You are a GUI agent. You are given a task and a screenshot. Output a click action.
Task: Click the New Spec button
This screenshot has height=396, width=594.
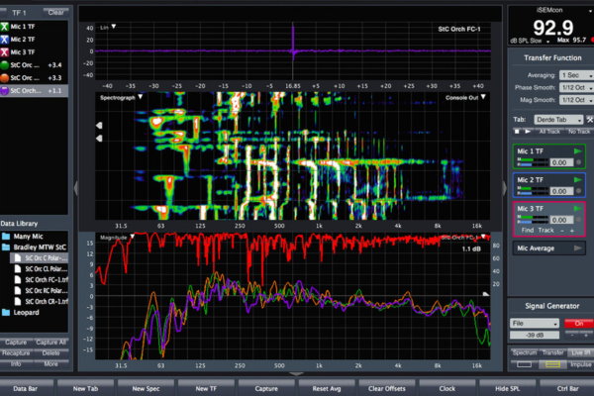click(146, 388)
